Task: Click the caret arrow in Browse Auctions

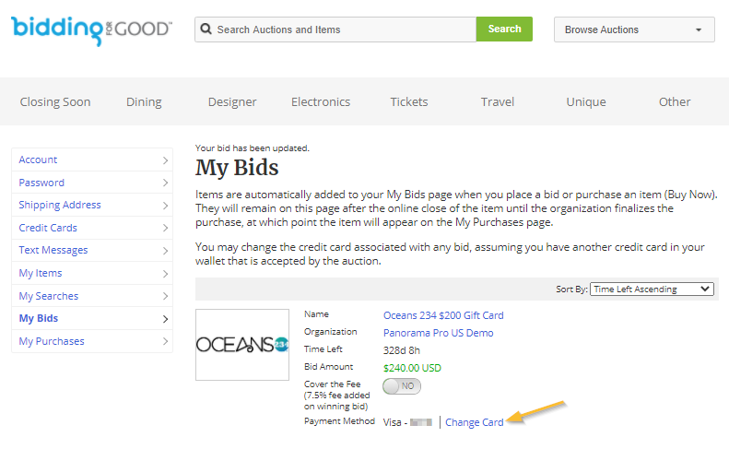Action: (x=699, y=30)
